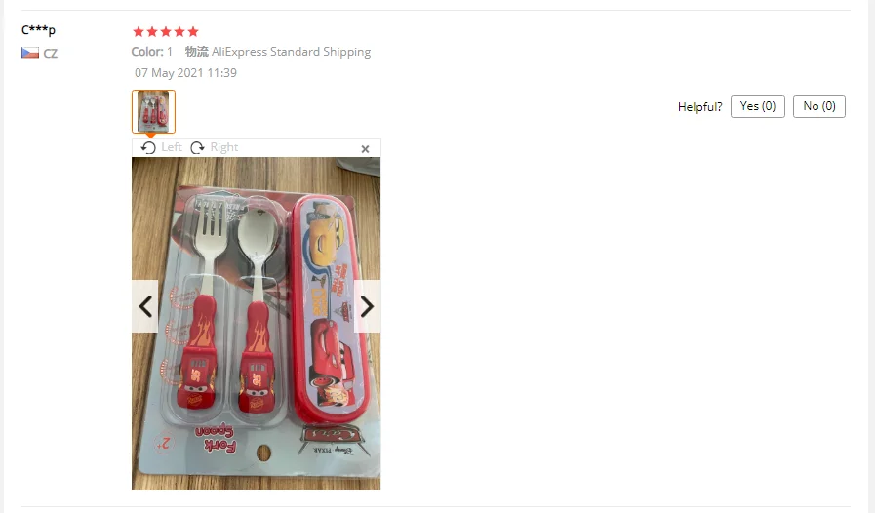
Task: Click the rotate left arrow icon
Action: click(148, 147)
